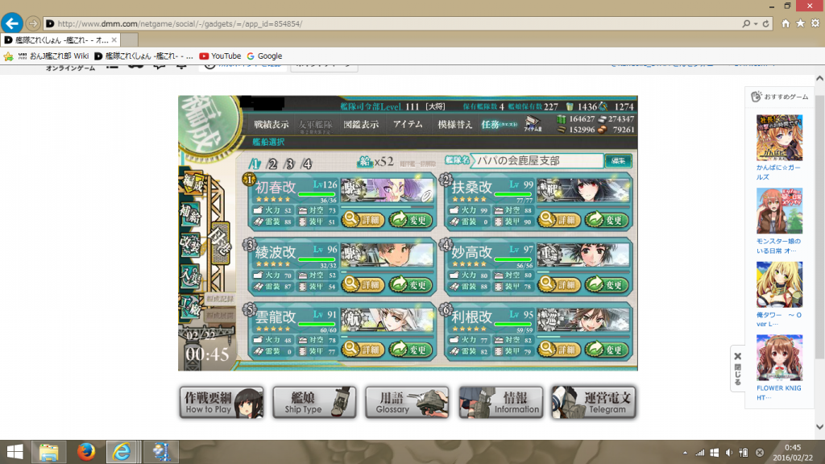Click the 編集 fleet name edit button

pos(618,161)
